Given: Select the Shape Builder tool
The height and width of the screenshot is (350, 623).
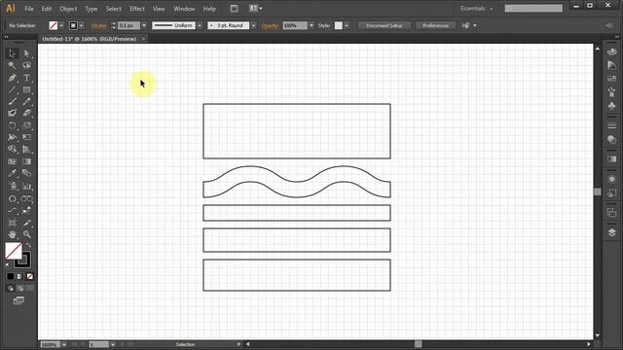Looking at the screenshot, I should pyautogui.click(x=12, y=149).
